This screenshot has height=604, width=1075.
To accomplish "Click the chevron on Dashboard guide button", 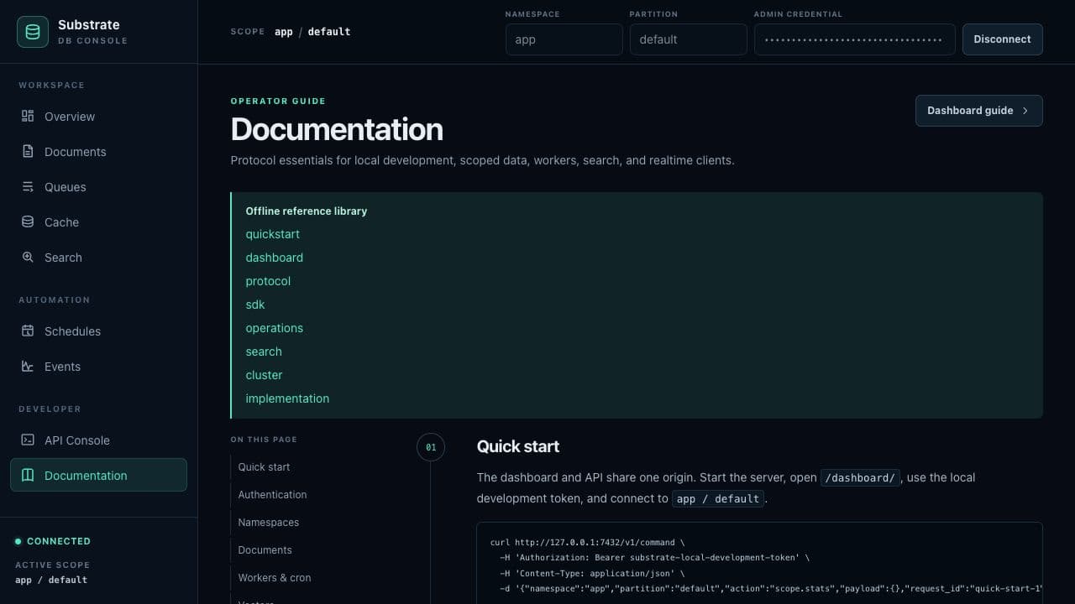I will [1025, 111].
